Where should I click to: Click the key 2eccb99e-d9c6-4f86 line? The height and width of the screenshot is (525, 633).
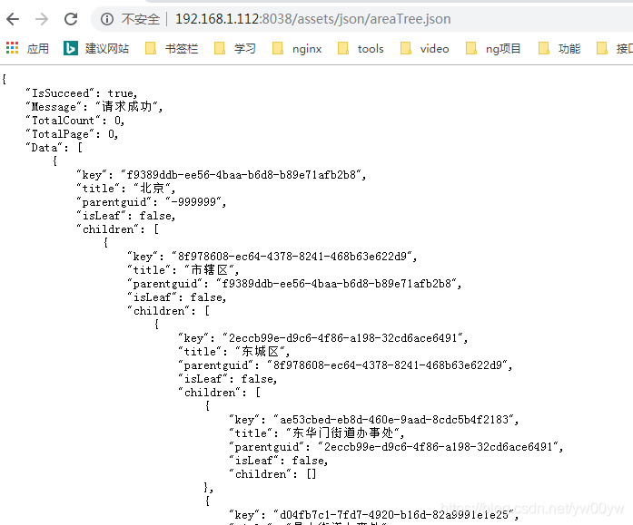(323, 337)
